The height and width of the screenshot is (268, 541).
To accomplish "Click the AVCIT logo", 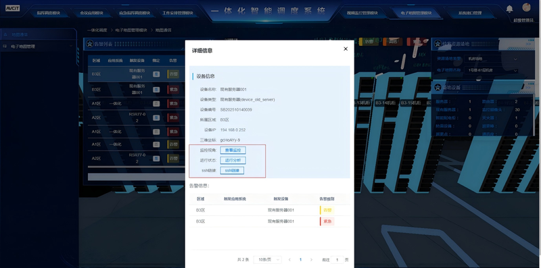I will 12,8.
